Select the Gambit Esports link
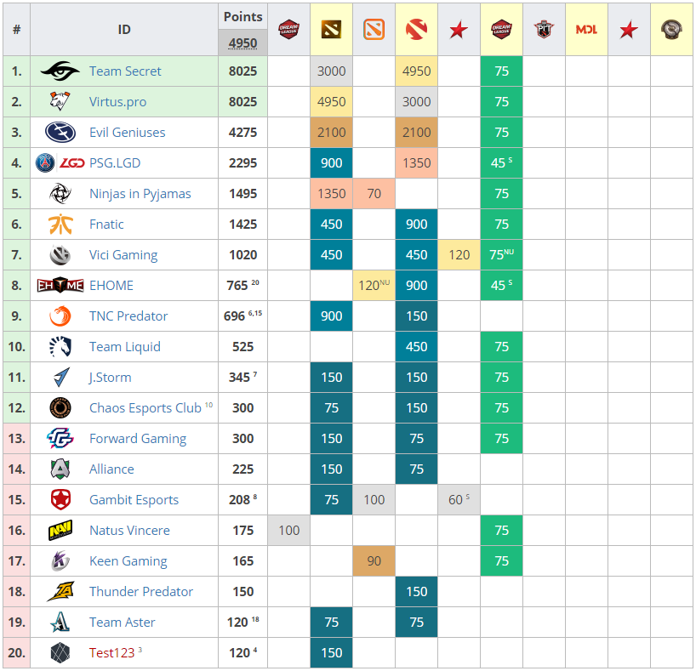This screenshot has height=671, width=696. tap(134, 500)
